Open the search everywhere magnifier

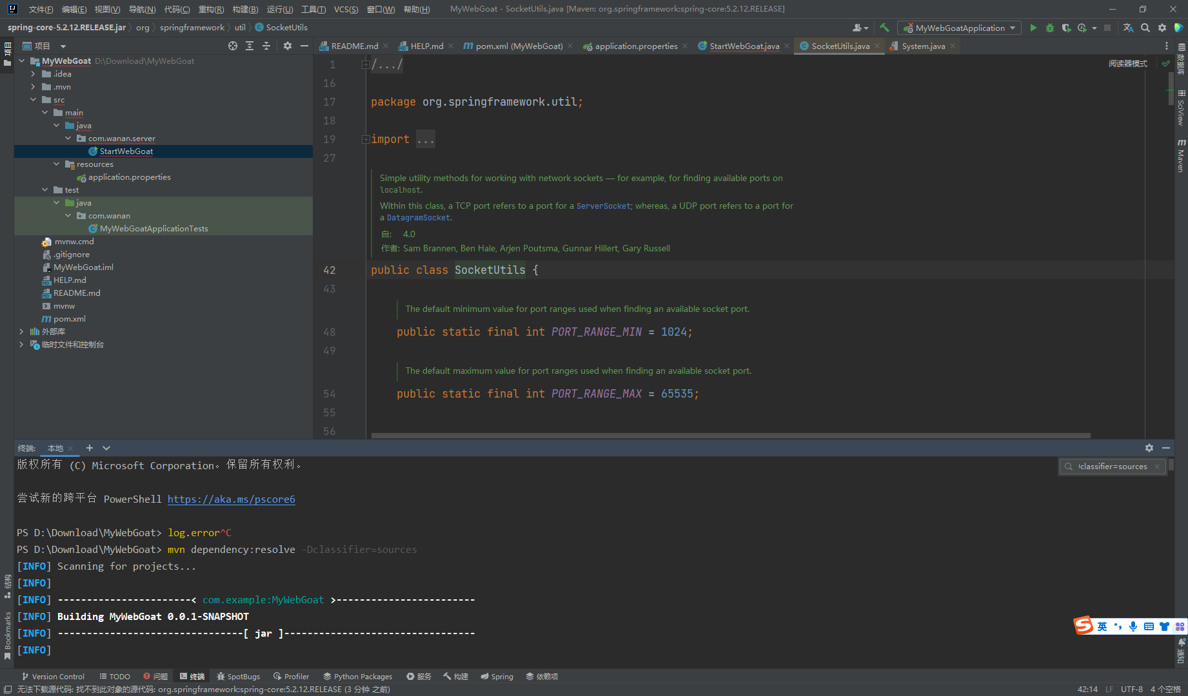(x=1145, y=28)
